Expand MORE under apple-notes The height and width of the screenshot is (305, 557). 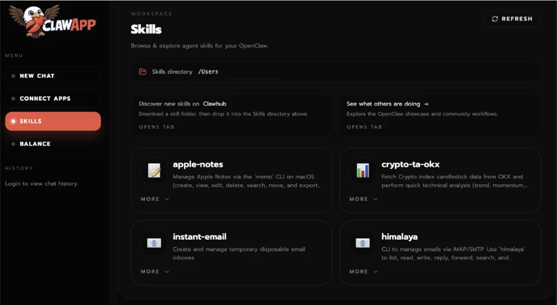(155, 199)
